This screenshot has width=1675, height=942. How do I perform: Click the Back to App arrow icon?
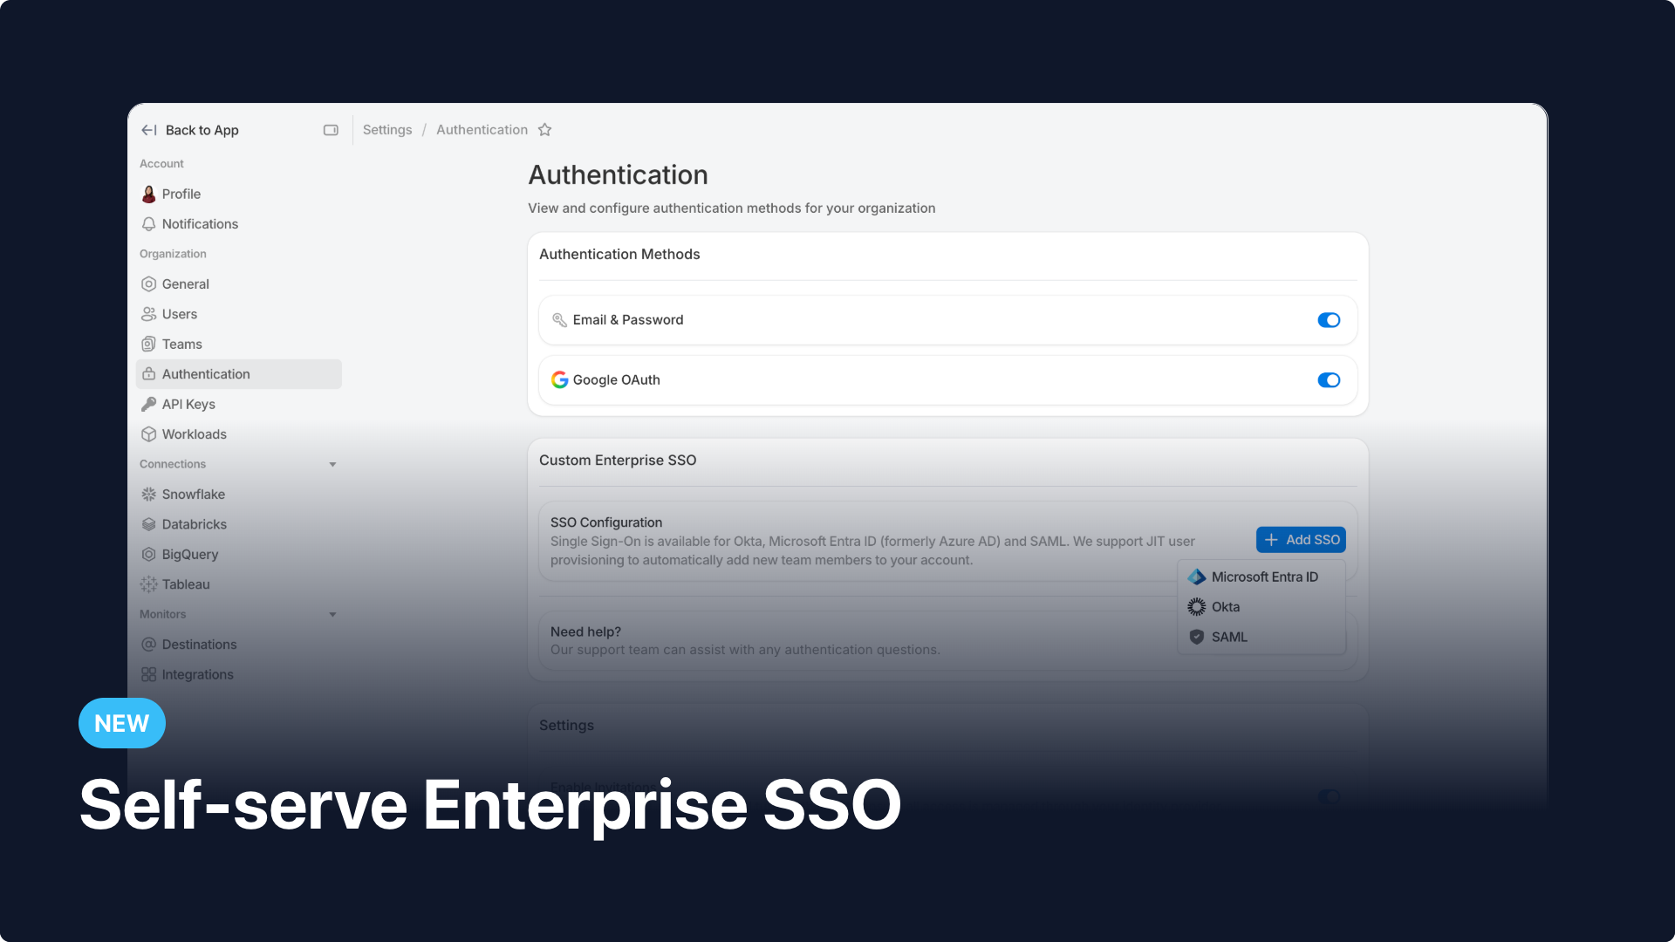click(149, 130)
